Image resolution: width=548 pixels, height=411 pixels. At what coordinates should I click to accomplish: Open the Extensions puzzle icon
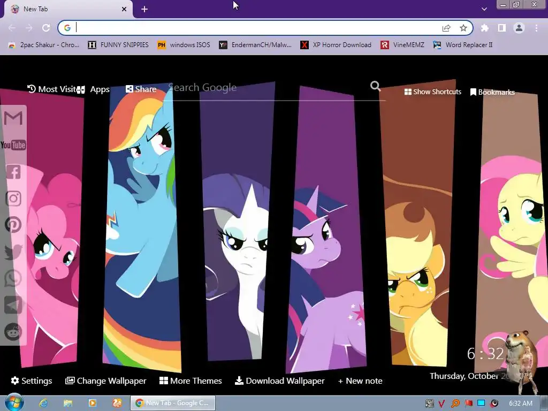click(x=485, y=28)
